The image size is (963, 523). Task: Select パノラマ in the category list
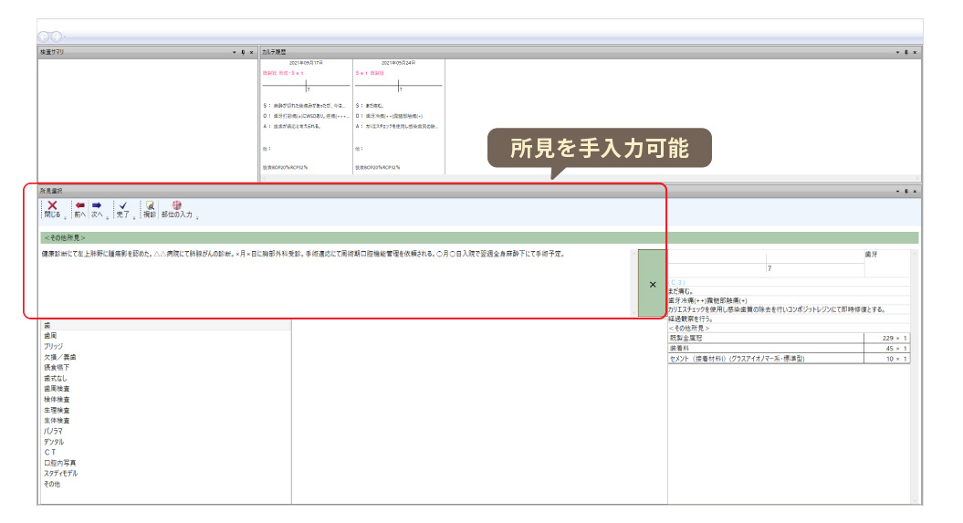click(x=52, y=431)
